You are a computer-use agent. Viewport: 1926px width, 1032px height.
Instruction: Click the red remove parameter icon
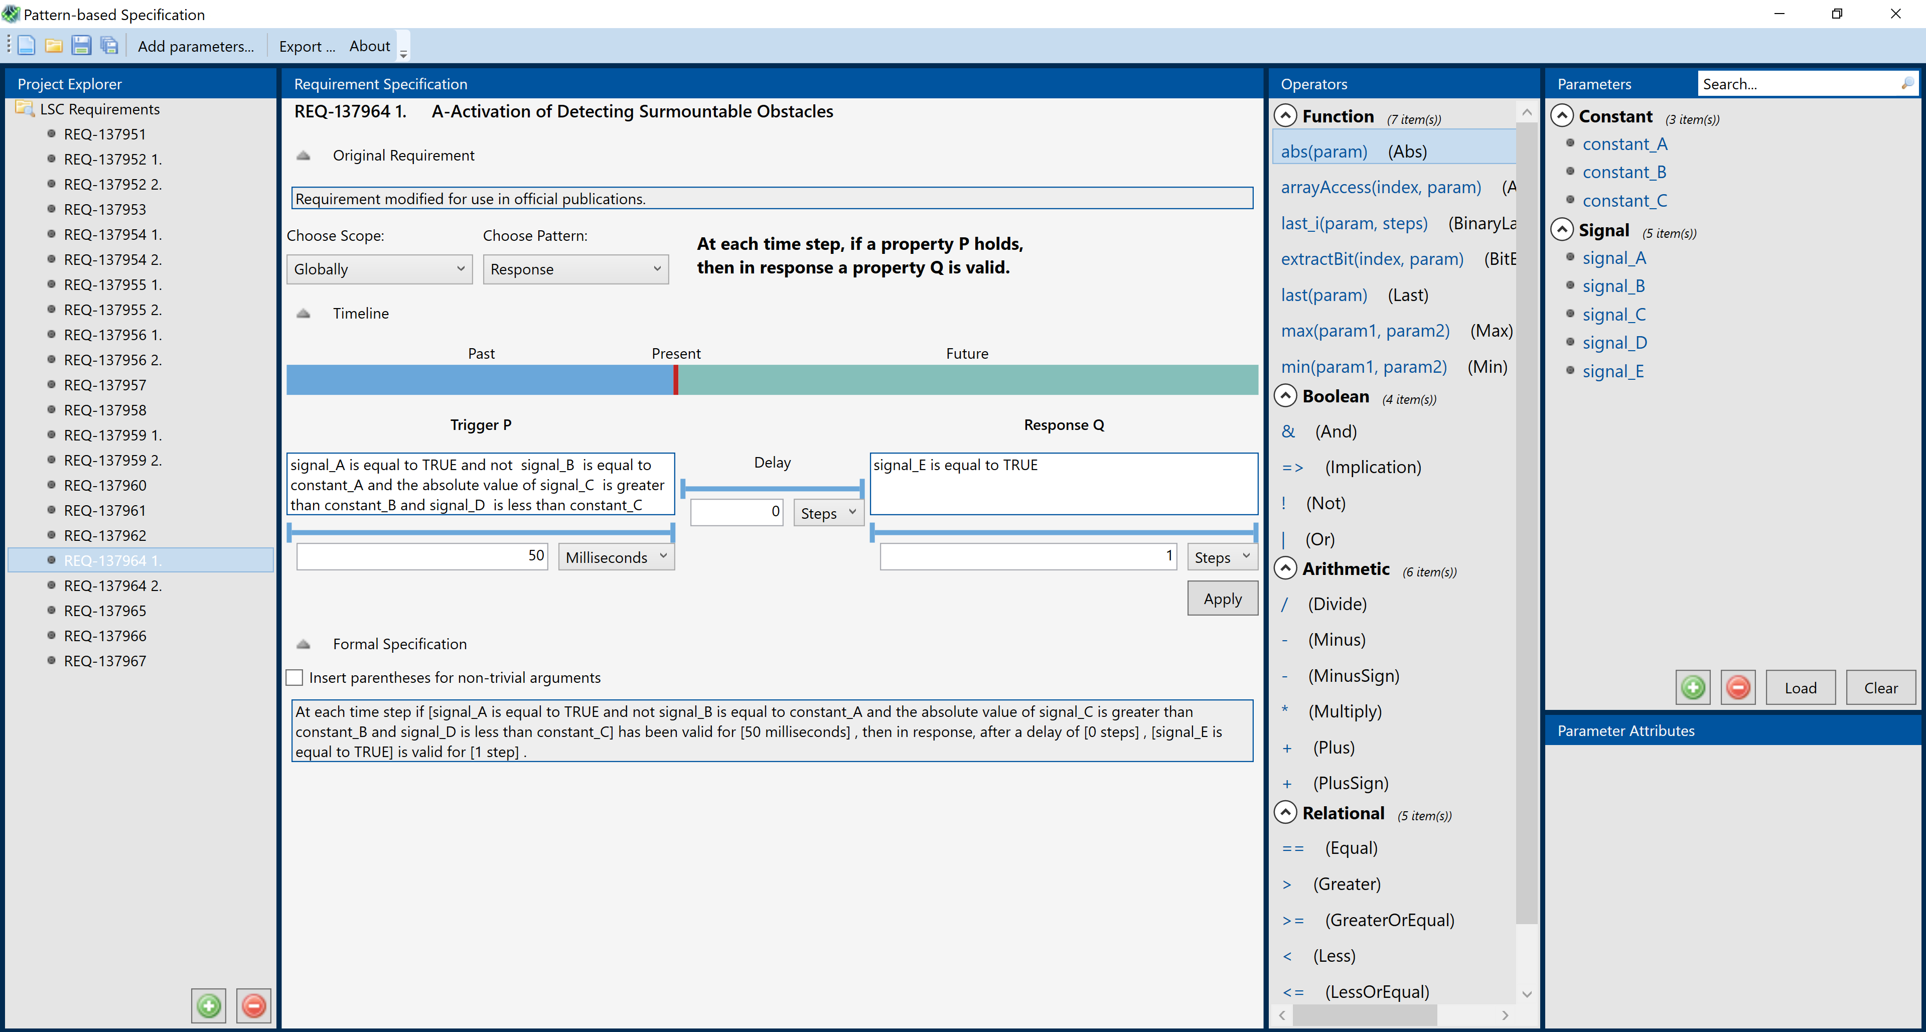tap(1737, 687)
